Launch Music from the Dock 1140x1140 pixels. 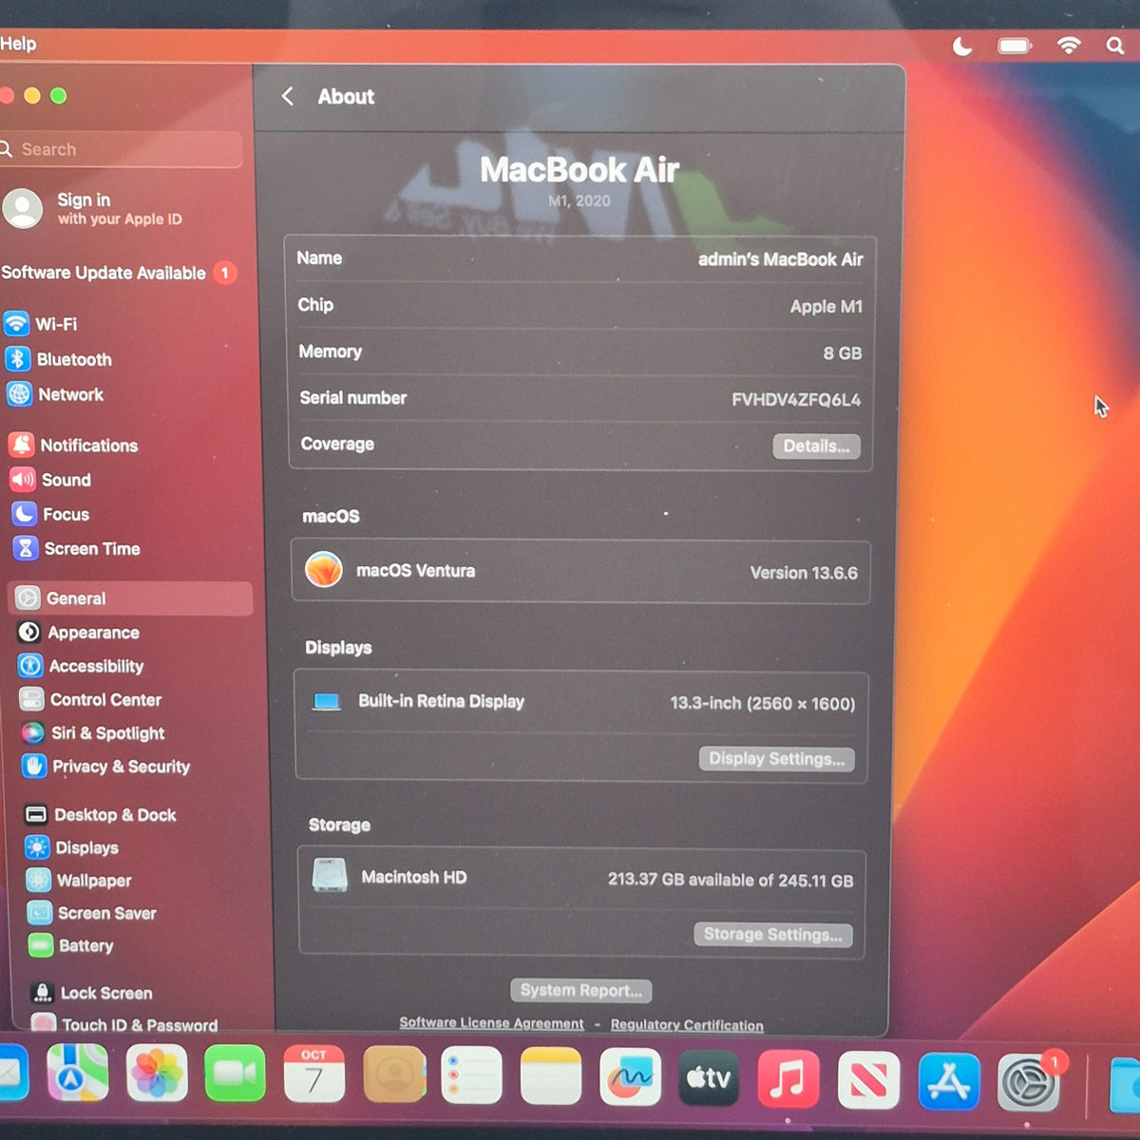(788, 1077)
